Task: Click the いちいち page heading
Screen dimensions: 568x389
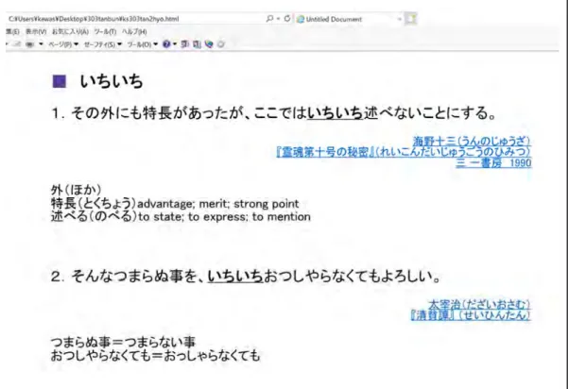Action: click(112, 81)
